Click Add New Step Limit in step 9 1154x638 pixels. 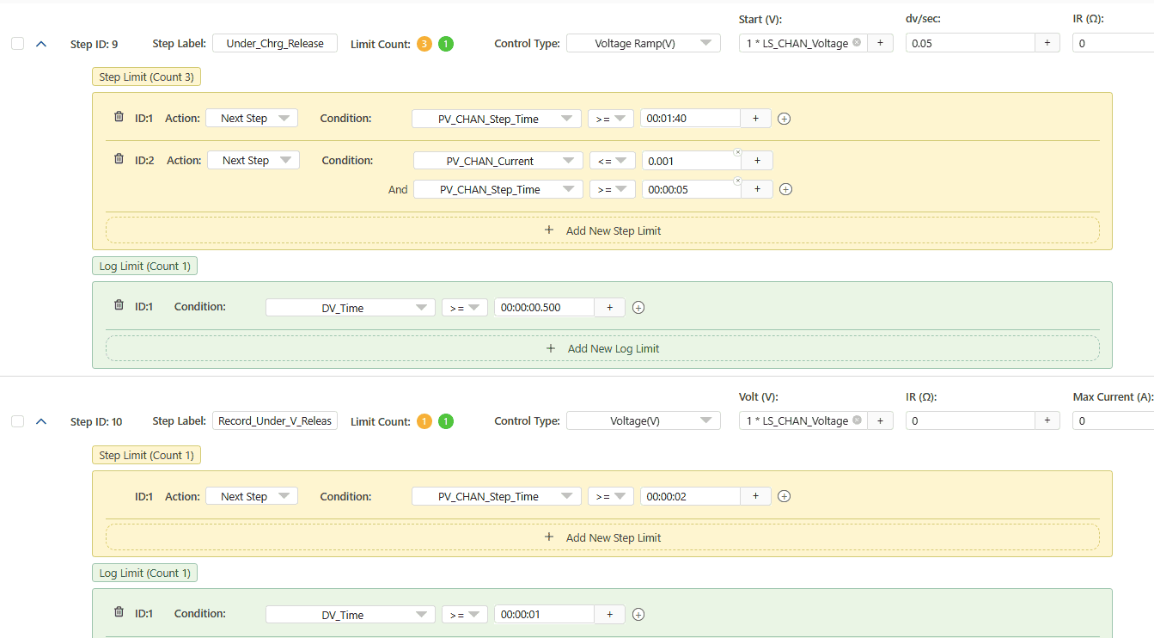(x=603, y=230)
